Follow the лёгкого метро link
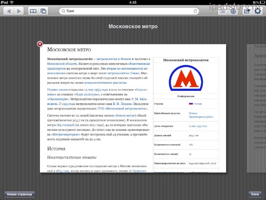Screen dimensions: 266x200 [x=125, y=115]
